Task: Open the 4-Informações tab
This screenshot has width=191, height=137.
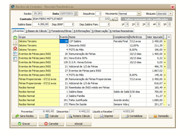Action: point(82,31)
